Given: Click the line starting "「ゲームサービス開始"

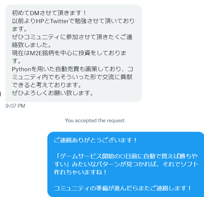Looking at the screenshot, I should (126, 156).
